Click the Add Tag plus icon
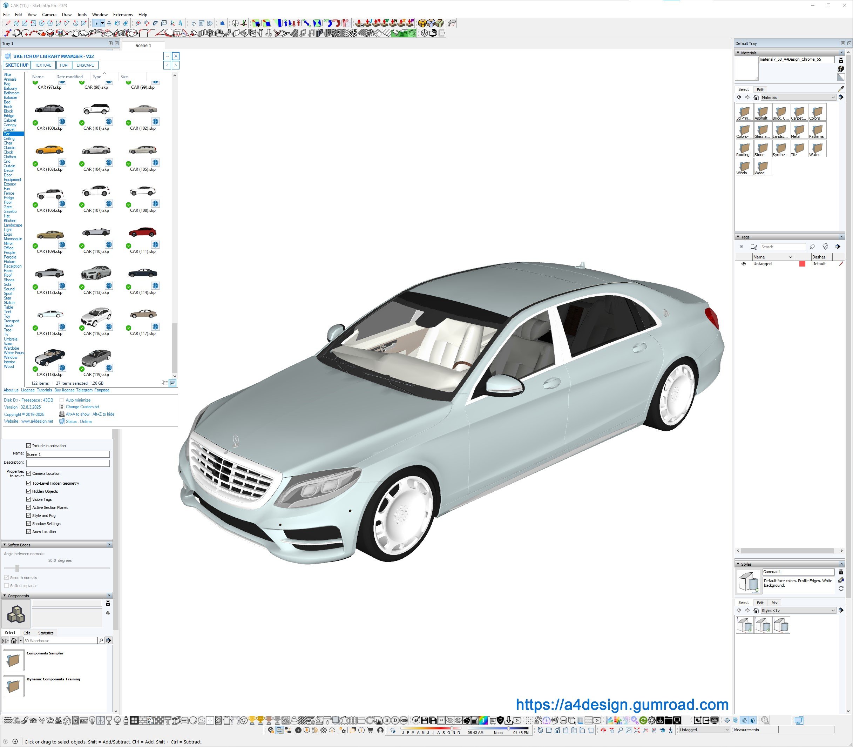This screenshot has height=747, width=853. (741, 247)
